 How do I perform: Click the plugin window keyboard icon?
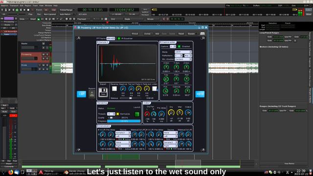click(x=202, y=34)
